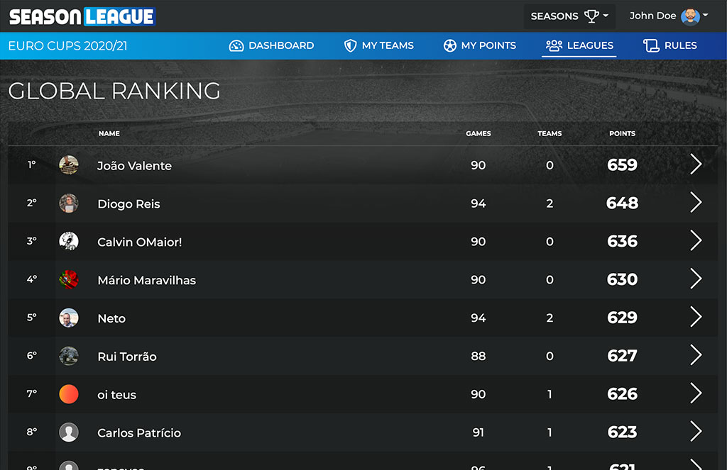Click the Leagues people icon

(554, 45)
